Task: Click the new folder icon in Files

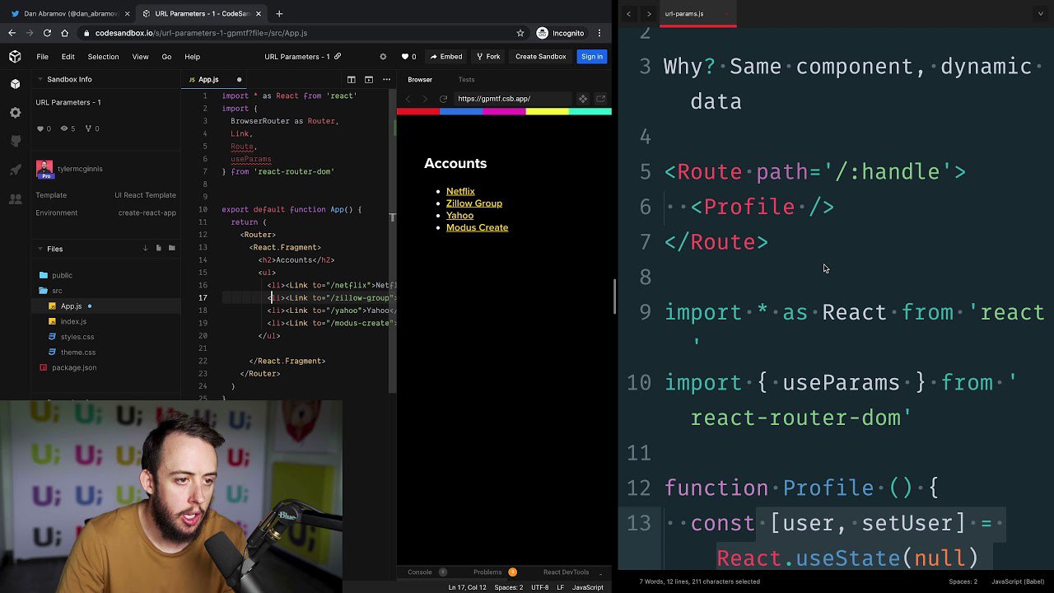Action: 171,248
